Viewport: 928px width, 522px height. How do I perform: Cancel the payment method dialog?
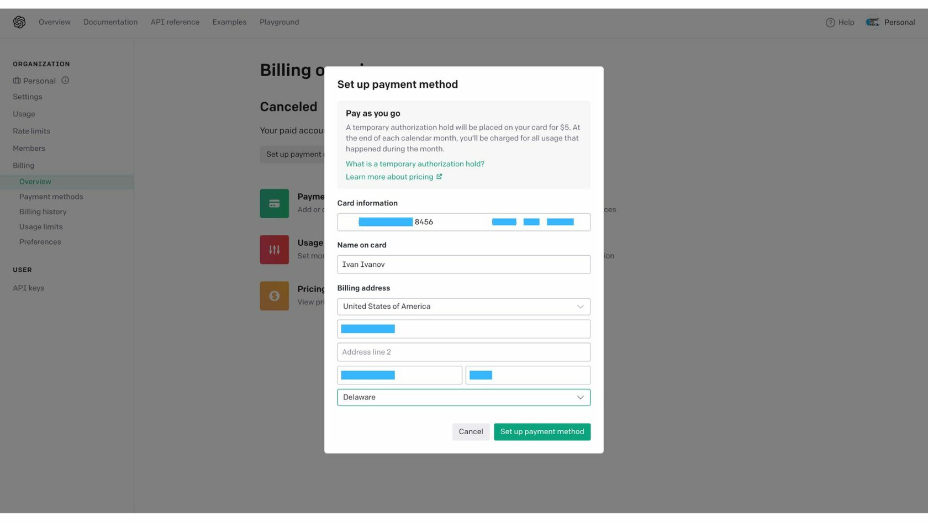(471, 432)
